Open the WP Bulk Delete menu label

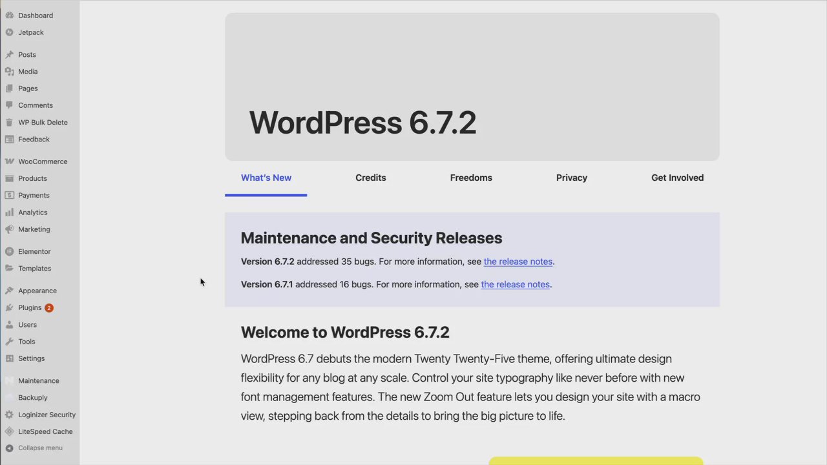tap(43, 122)
